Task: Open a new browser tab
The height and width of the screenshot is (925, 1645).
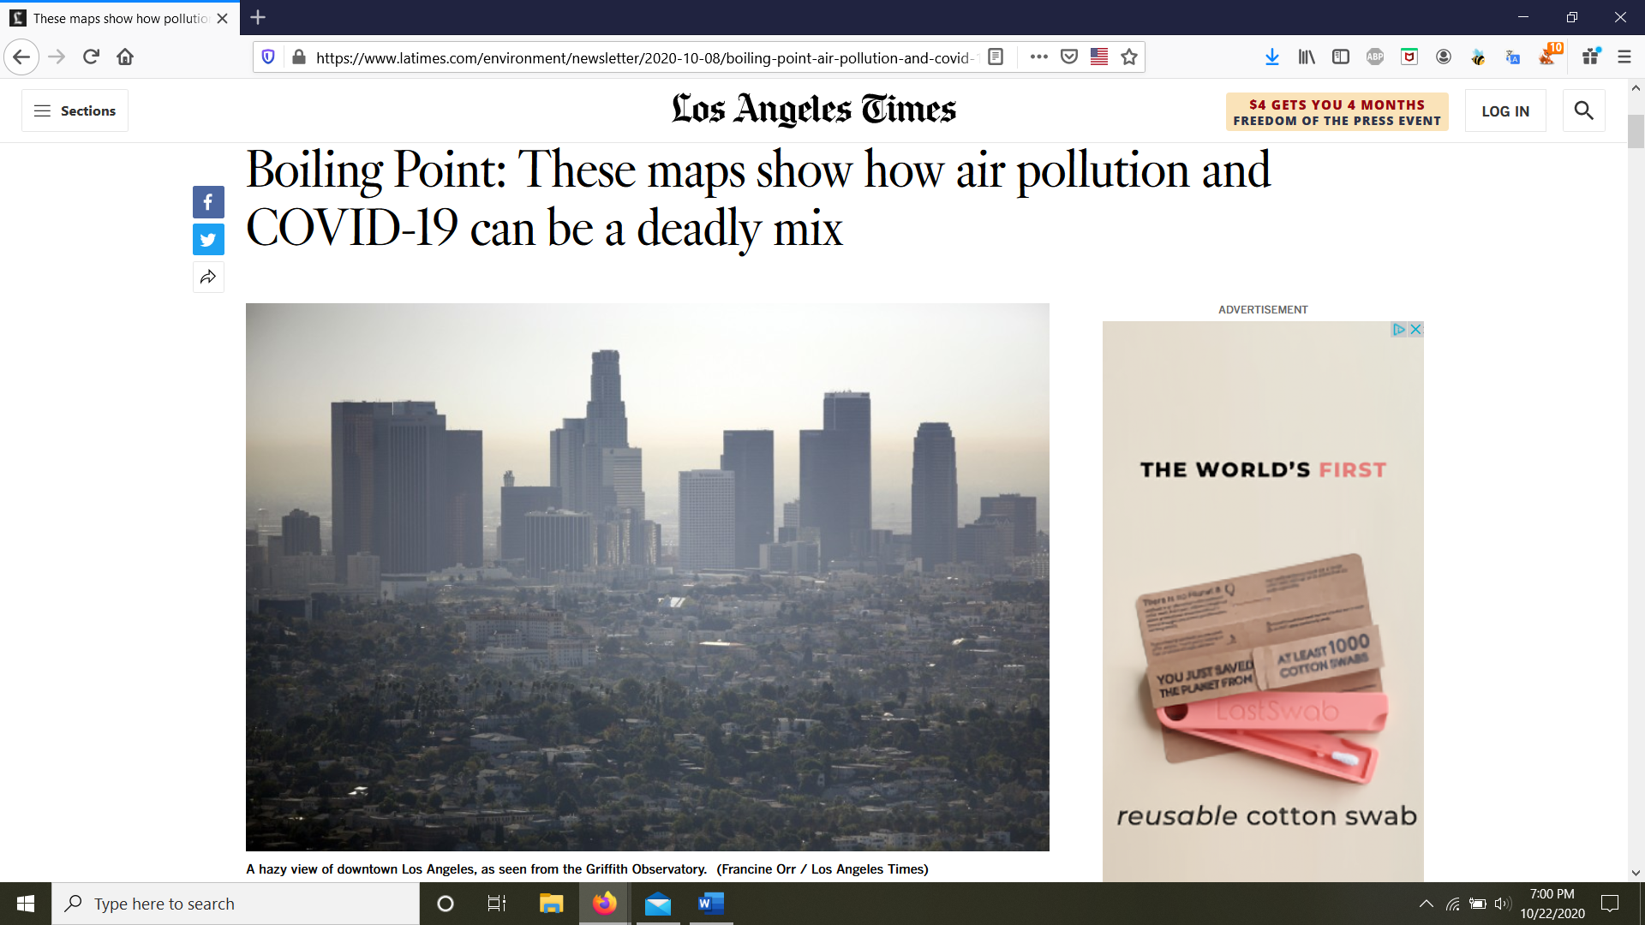Action: pyautogui.click(x=258, y=17)
